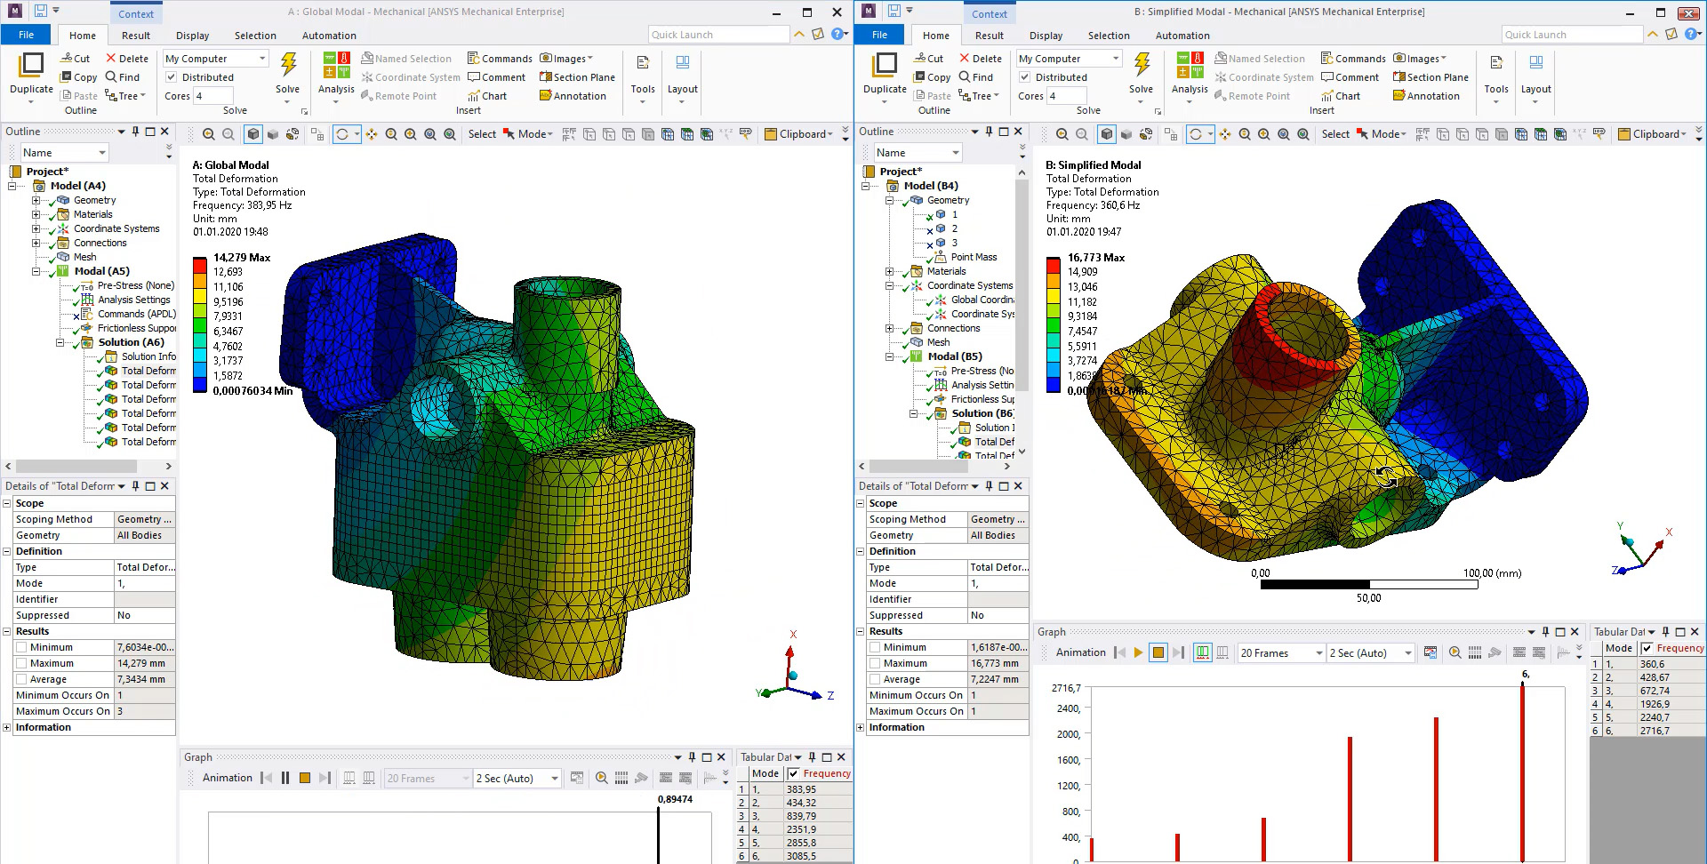This screenshot has width=1707, height=864.
Task: Click Quick Launch field in Global Modal window
Action: tap(718, 35)
